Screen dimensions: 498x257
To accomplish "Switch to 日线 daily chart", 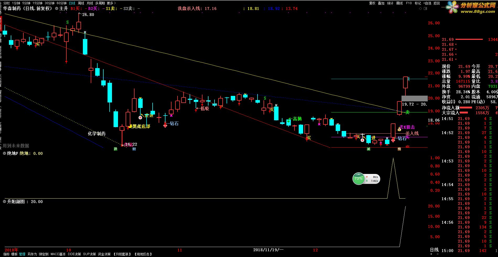I will (72, 3).
